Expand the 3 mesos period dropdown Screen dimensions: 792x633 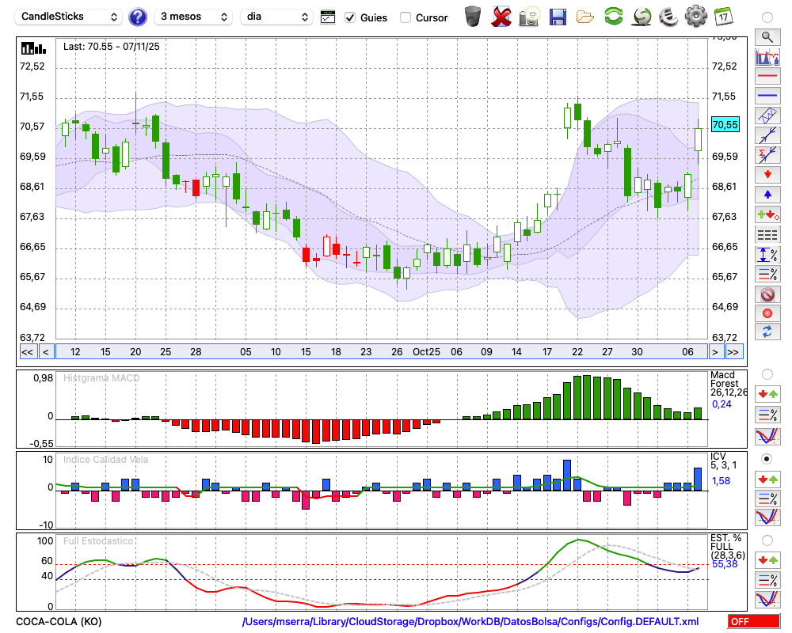(193, 17)
